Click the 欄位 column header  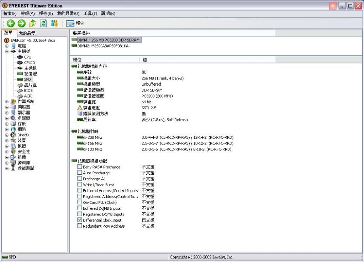click(x=105, y=60)
